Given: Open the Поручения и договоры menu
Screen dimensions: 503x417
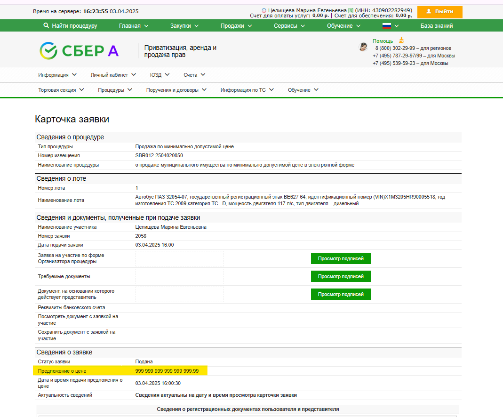Looking at the screenshot, I should [x=176, y=90].
